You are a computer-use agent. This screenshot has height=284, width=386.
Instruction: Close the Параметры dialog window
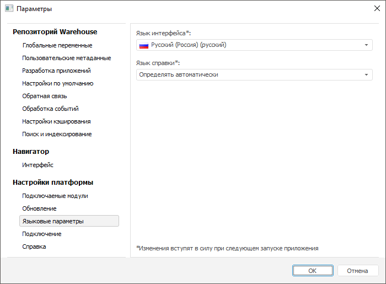point(377,9)
